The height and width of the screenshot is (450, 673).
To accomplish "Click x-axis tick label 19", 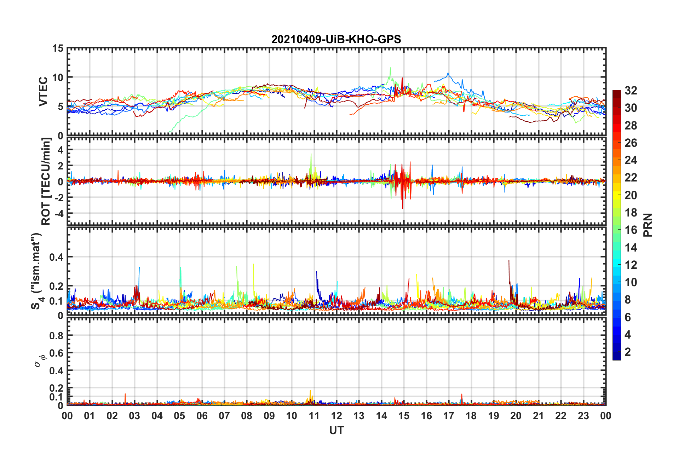I will 494,416.
